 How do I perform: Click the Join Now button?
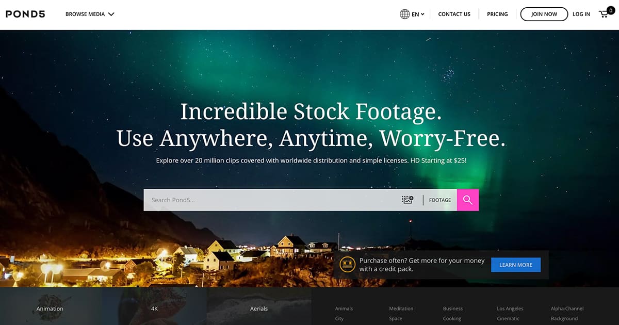coord(544,14)
